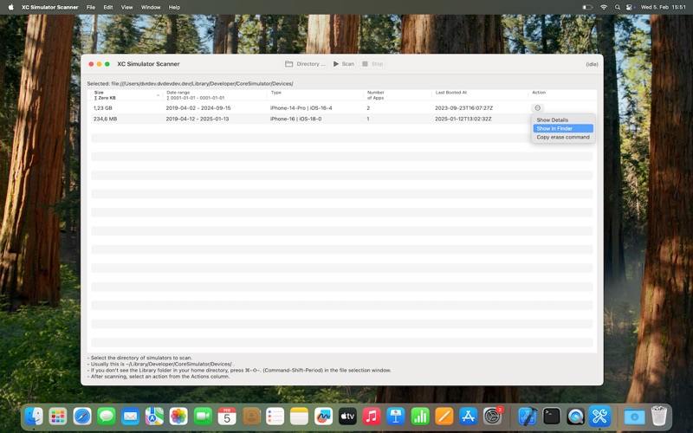This screenshot has height=433, width=693.
Task: Open Downloads folder in the Dock
Action: tap(635, 417)
